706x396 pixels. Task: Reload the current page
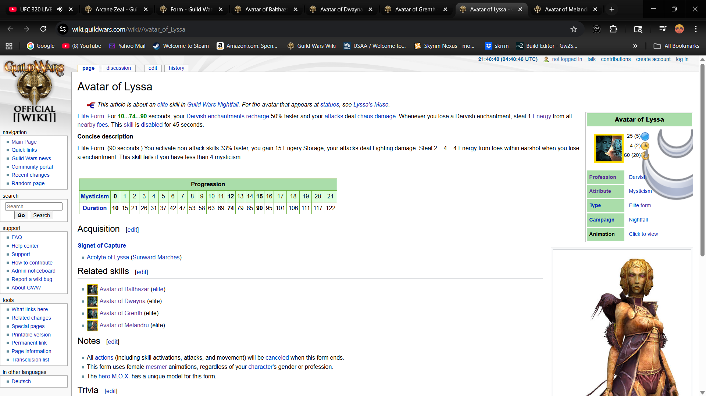[43, 29]
